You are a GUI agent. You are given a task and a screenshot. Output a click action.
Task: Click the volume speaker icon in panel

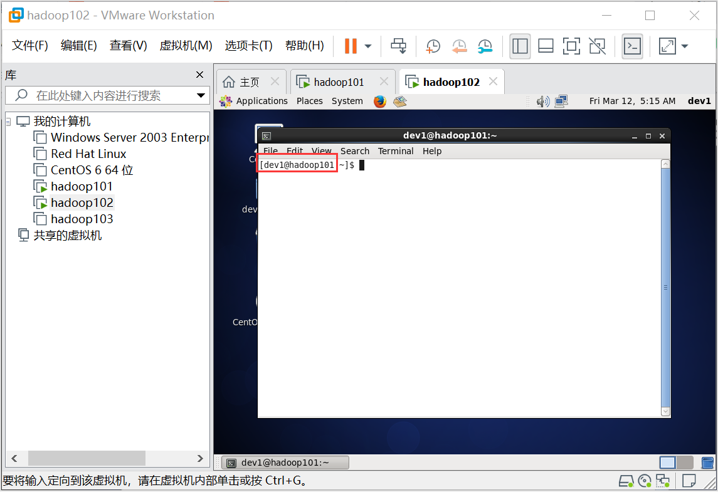pyautogui.click(x=542, y=101)
